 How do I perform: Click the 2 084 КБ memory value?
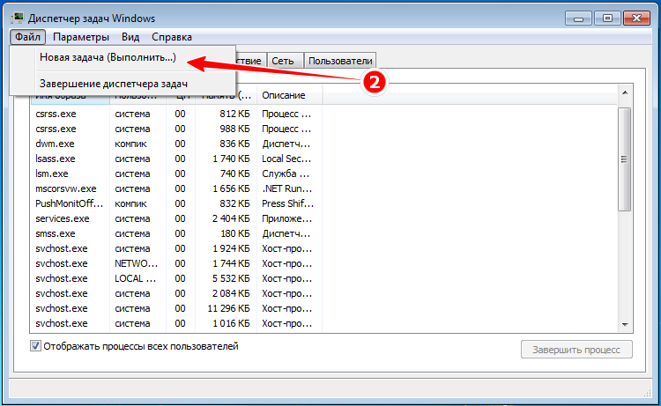pyautogui.click(x=231, y=293)
